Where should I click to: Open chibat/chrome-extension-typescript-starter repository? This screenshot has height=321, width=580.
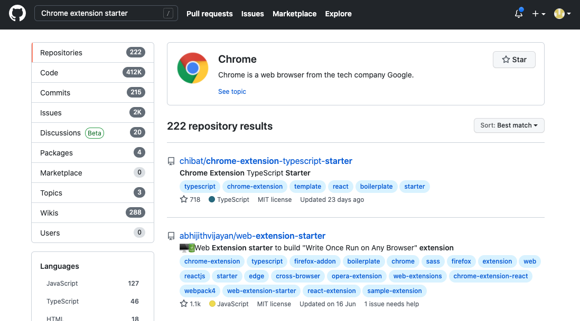tap(266, 161)
